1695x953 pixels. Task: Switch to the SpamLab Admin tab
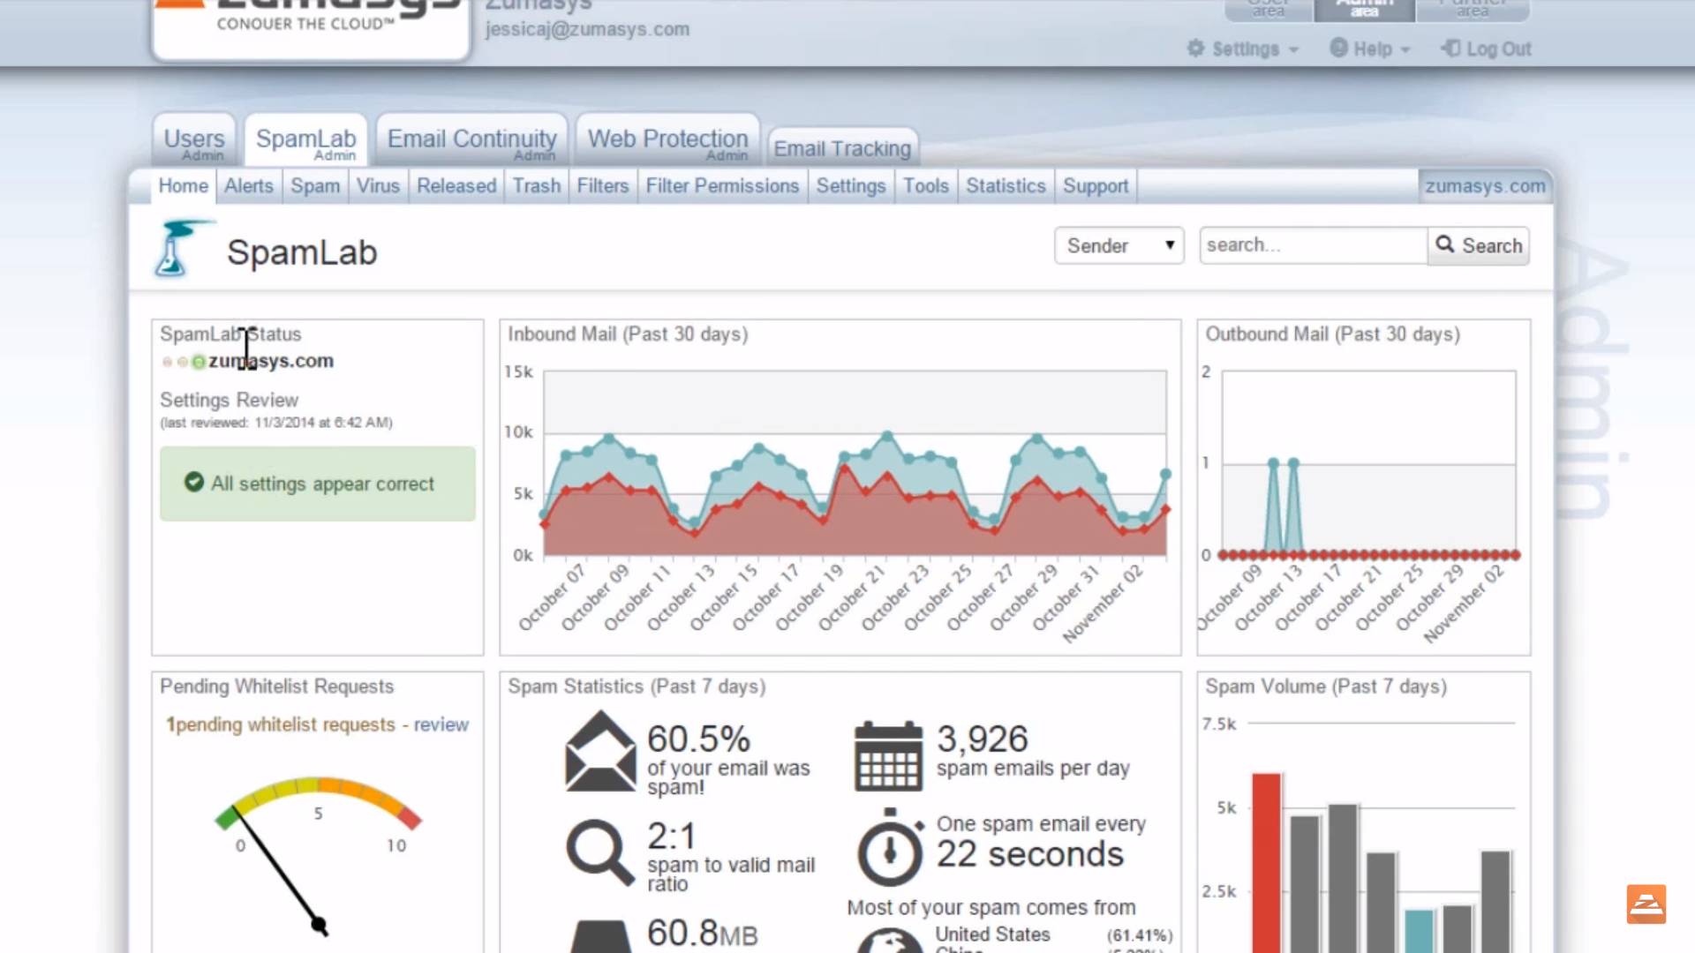click(305, 140)
